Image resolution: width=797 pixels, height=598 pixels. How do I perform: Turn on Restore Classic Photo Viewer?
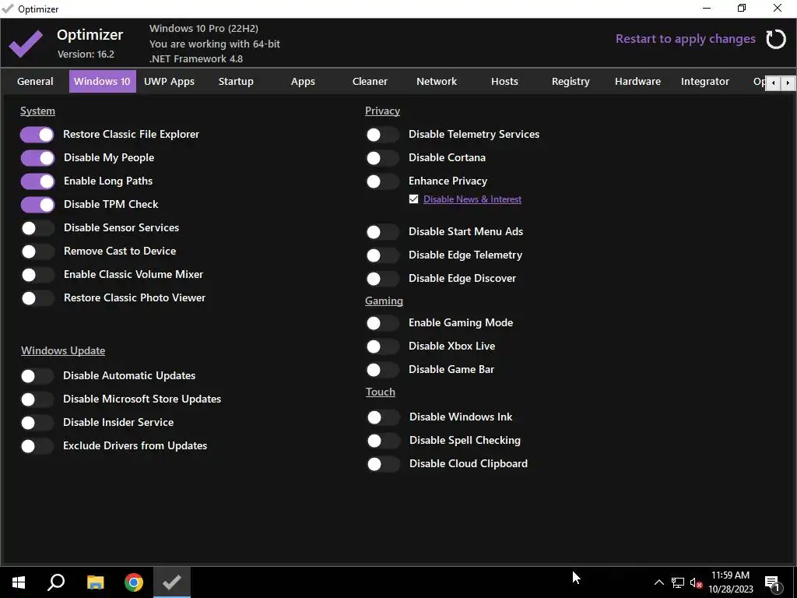pyautogui.click(x=37, y=298)
